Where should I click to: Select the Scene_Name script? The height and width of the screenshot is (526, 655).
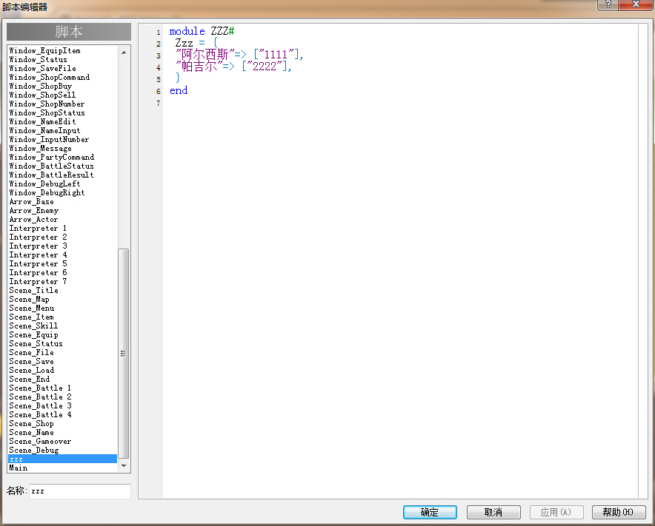point(62,432)
